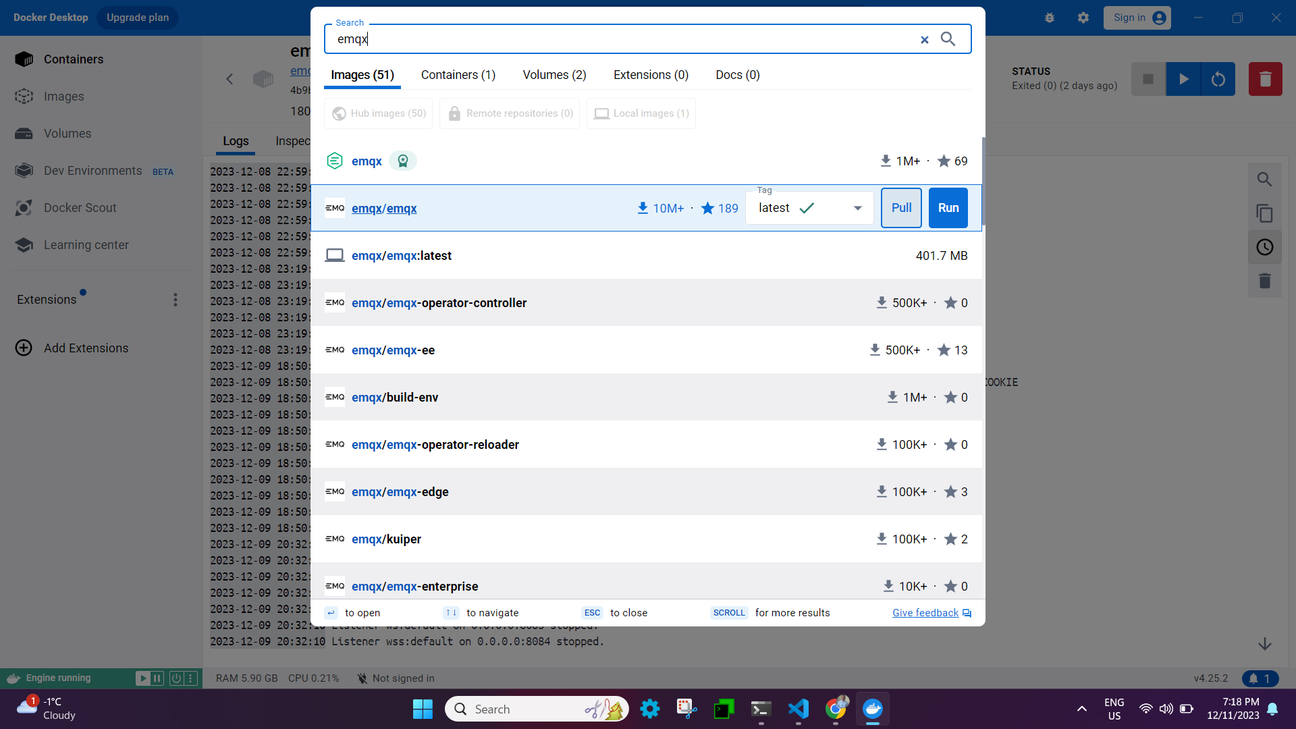Screen dimensions: 1296x729
Task: Open notifications bell badge
Action: point(1260,678)
